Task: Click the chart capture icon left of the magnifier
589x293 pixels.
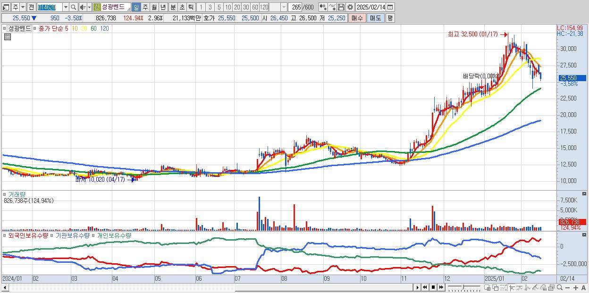Action: (551, 287)
